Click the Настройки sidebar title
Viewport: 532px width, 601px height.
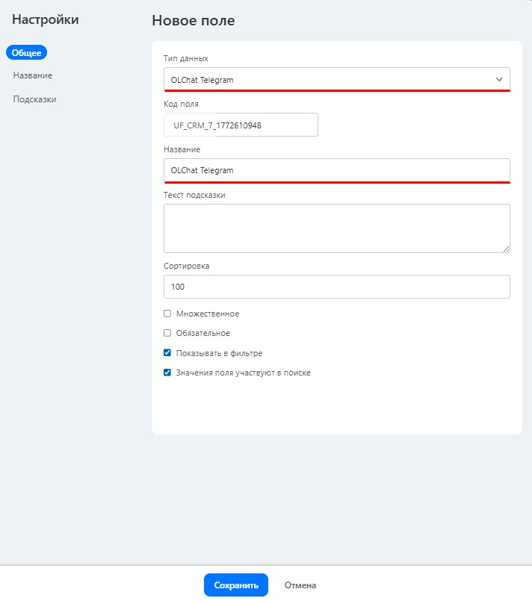46,21
